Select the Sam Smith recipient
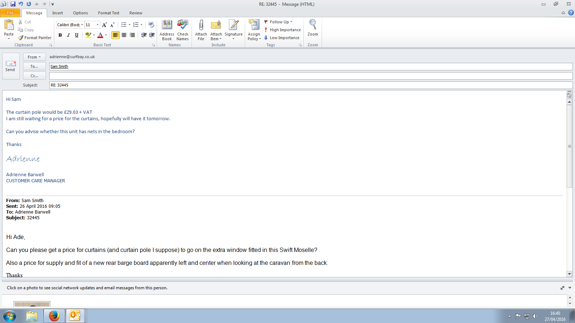 (59, 66)
